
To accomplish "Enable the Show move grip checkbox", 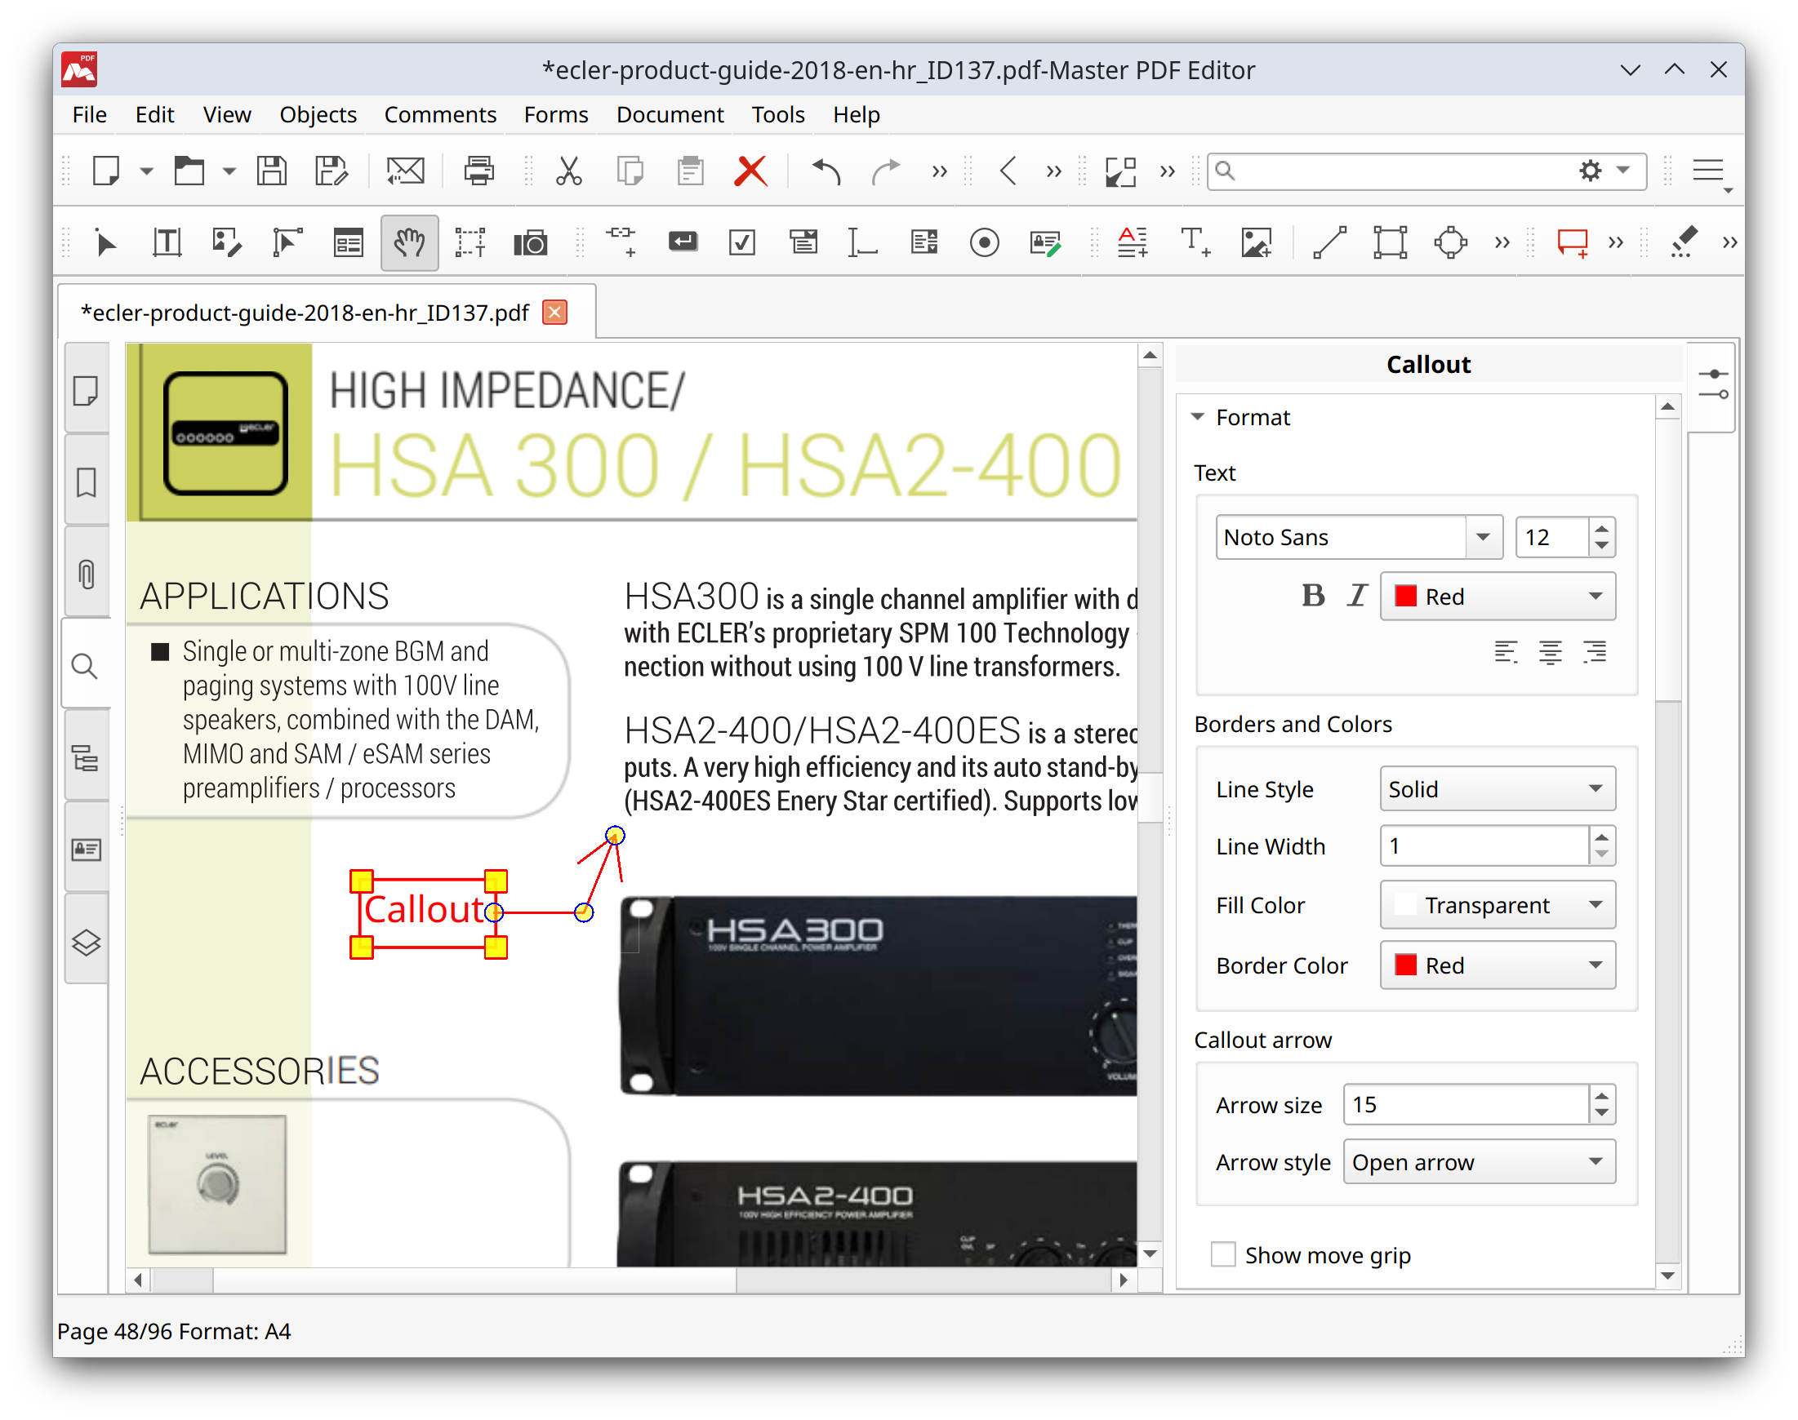I will (1222, 1254).
